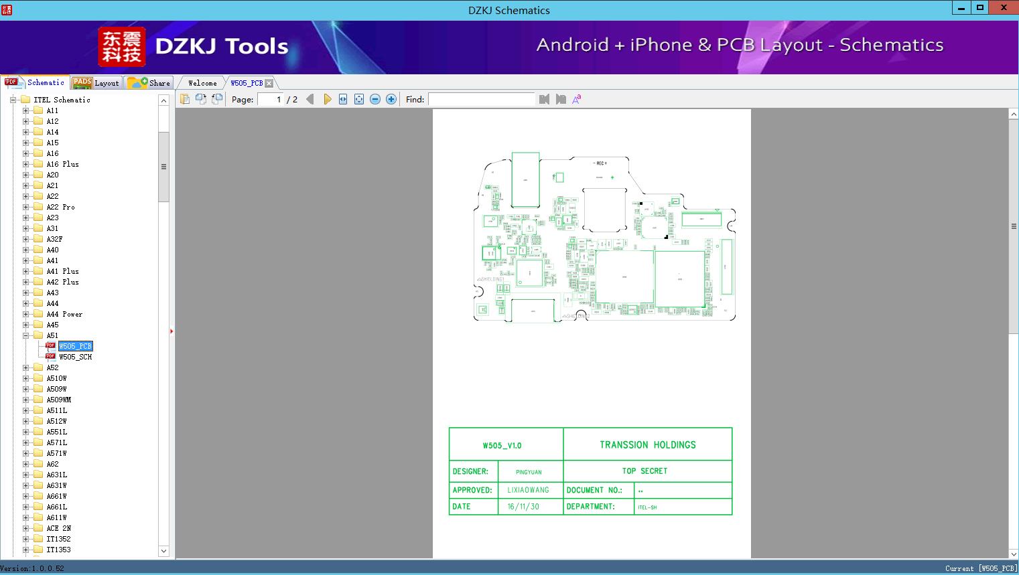Screen dimensions: 1019x575
Task: Toggle match case in Find toolbar
Action: point(576,99)
